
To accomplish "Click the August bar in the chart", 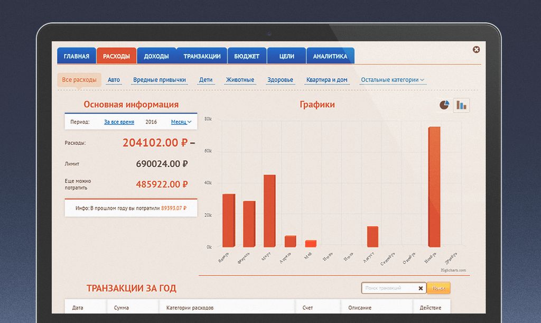I will click(372, 237).
